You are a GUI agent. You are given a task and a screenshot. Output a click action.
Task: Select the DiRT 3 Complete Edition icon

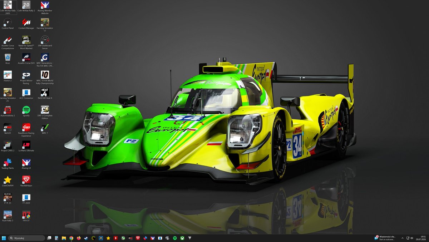click(45, 113)
